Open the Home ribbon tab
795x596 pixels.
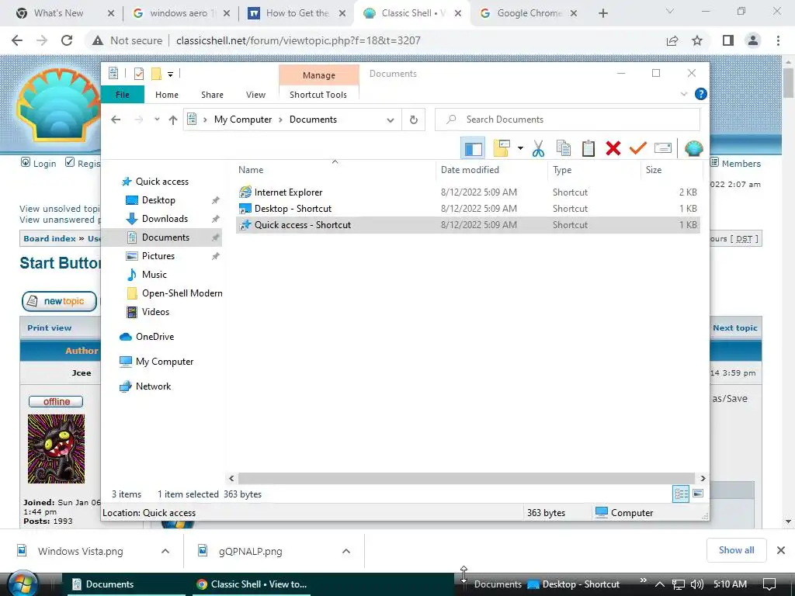(x=167, y=95)
